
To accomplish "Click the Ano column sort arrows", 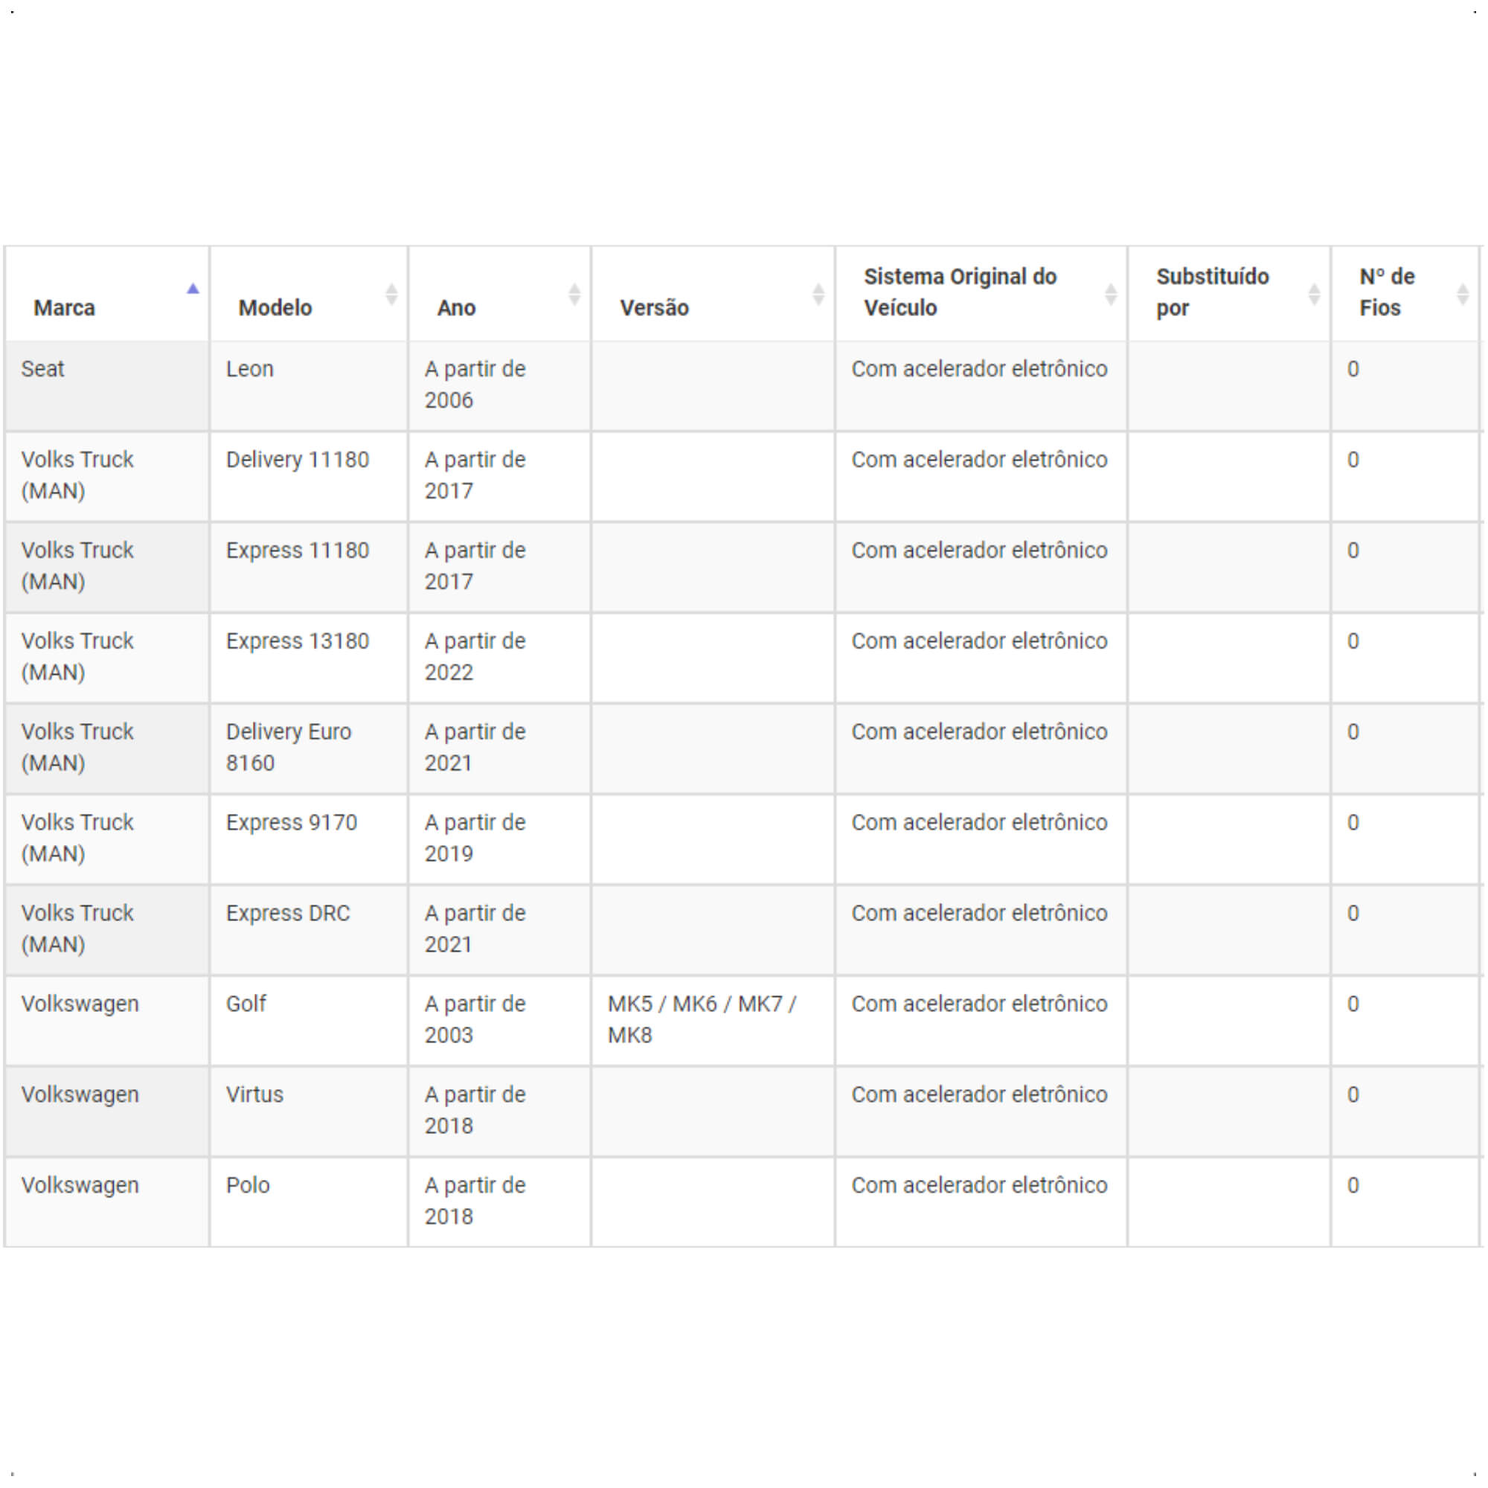I will click(574, 293).
